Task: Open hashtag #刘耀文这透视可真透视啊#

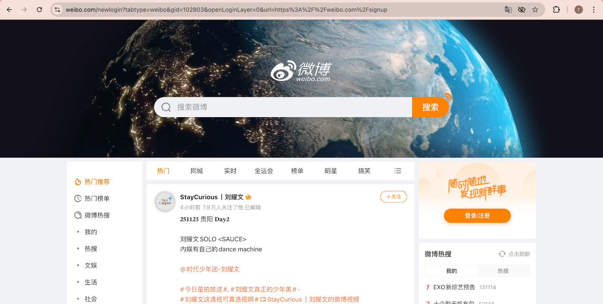Action: [219, 299]
